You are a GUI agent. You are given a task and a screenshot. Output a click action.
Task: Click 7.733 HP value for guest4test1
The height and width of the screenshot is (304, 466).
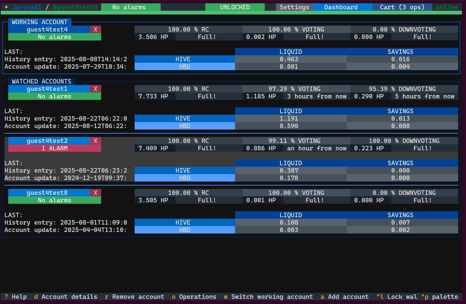pos(155,96)
